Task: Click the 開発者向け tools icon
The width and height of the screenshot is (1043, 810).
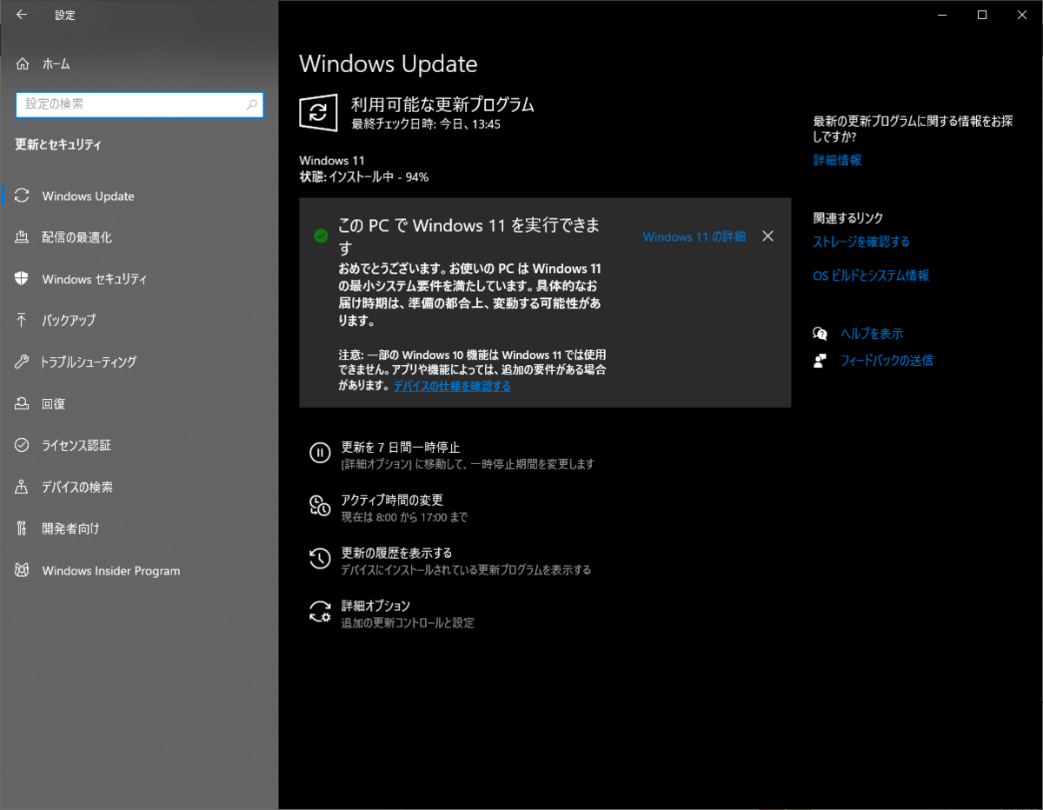Action: [x=23, y=528]
